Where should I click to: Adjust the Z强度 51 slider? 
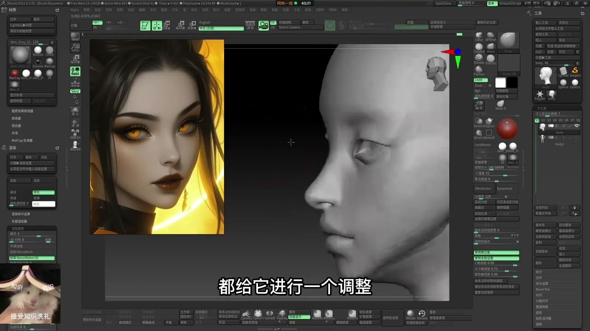click(497, 173)
